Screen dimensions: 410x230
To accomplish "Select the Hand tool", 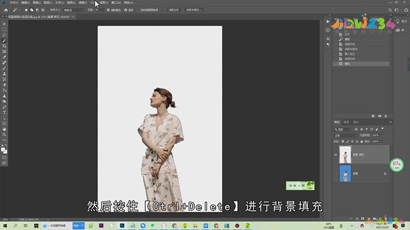I will pos(4,129).
